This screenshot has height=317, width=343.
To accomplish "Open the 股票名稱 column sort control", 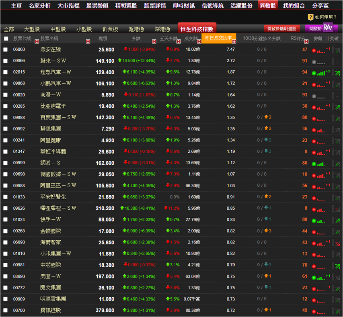I will tap(88, 41).
